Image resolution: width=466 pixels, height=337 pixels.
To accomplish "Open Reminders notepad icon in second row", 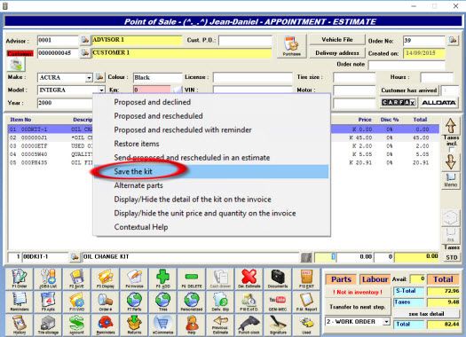I will 20,302.
